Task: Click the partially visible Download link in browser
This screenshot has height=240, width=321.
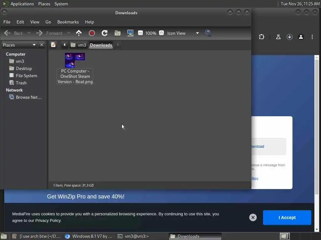Action: (x=258, y=147)
